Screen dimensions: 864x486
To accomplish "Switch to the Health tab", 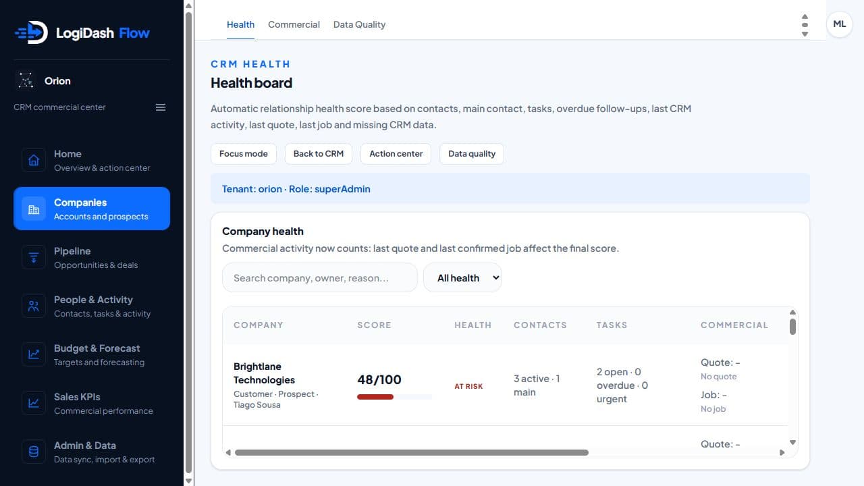I will pos(240,24).
